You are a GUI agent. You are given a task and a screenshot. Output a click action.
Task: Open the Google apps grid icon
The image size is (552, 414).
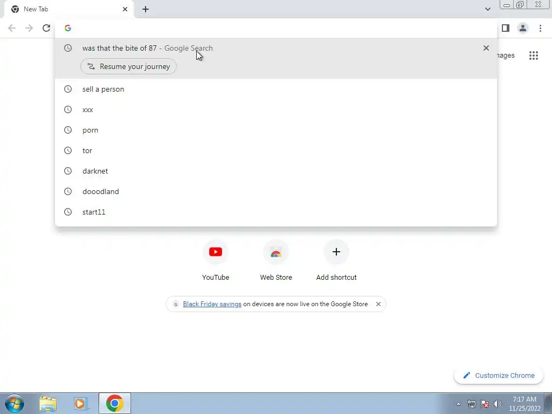click(534, 56)
